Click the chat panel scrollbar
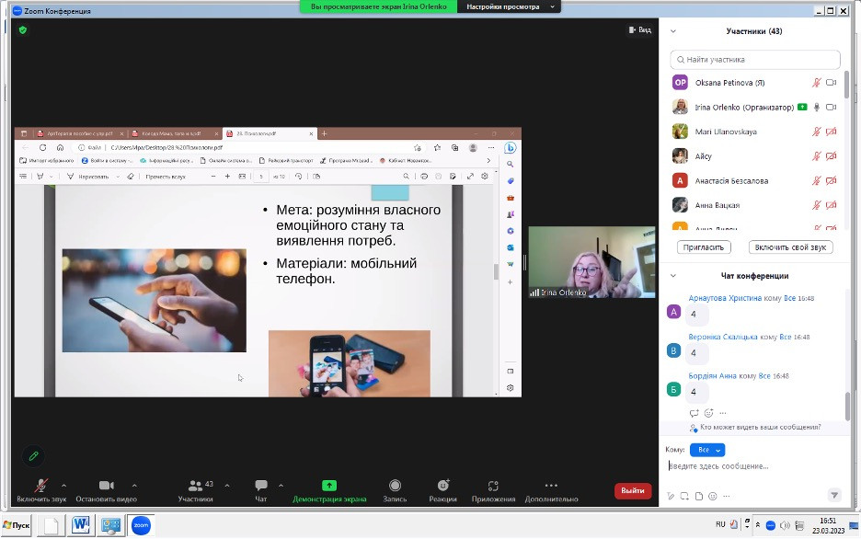The width and height of the screenshot is (861, 539). pos(848,407)
